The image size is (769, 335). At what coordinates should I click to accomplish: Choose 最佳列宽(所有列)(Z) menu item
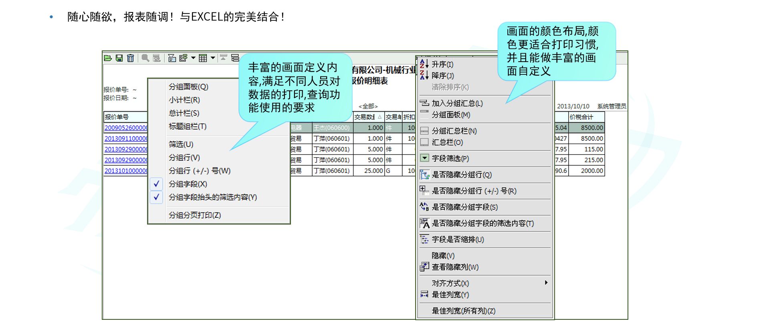point(463,311)
